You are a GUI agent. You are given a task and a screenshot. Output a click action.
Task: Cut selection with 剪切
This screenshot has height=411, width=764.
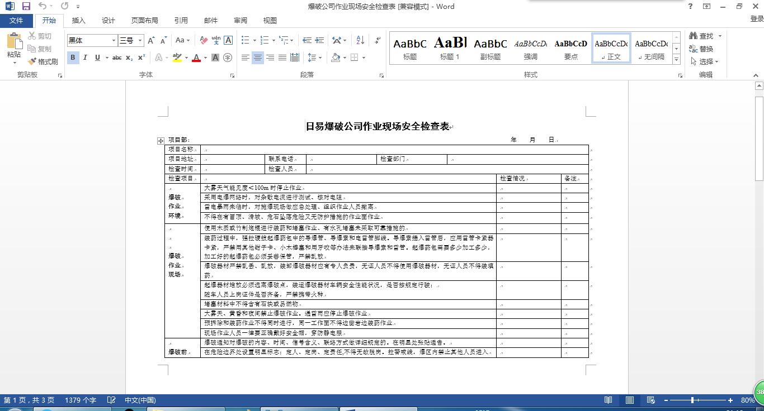click(40, 36)
